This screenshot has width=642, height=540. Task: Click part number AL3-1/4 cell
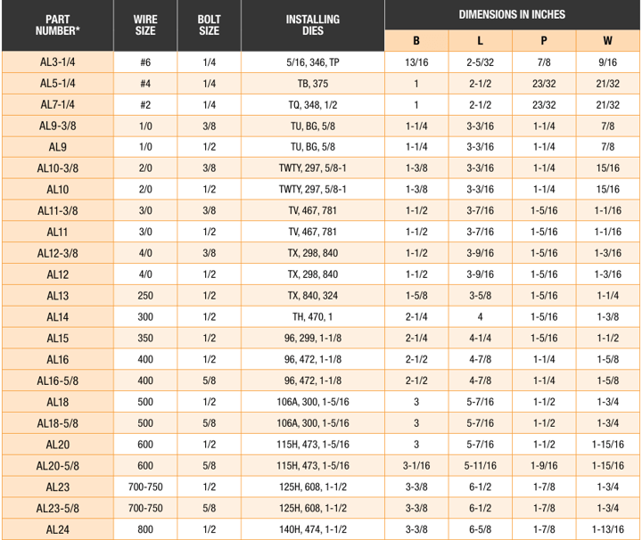coord(58,62)
